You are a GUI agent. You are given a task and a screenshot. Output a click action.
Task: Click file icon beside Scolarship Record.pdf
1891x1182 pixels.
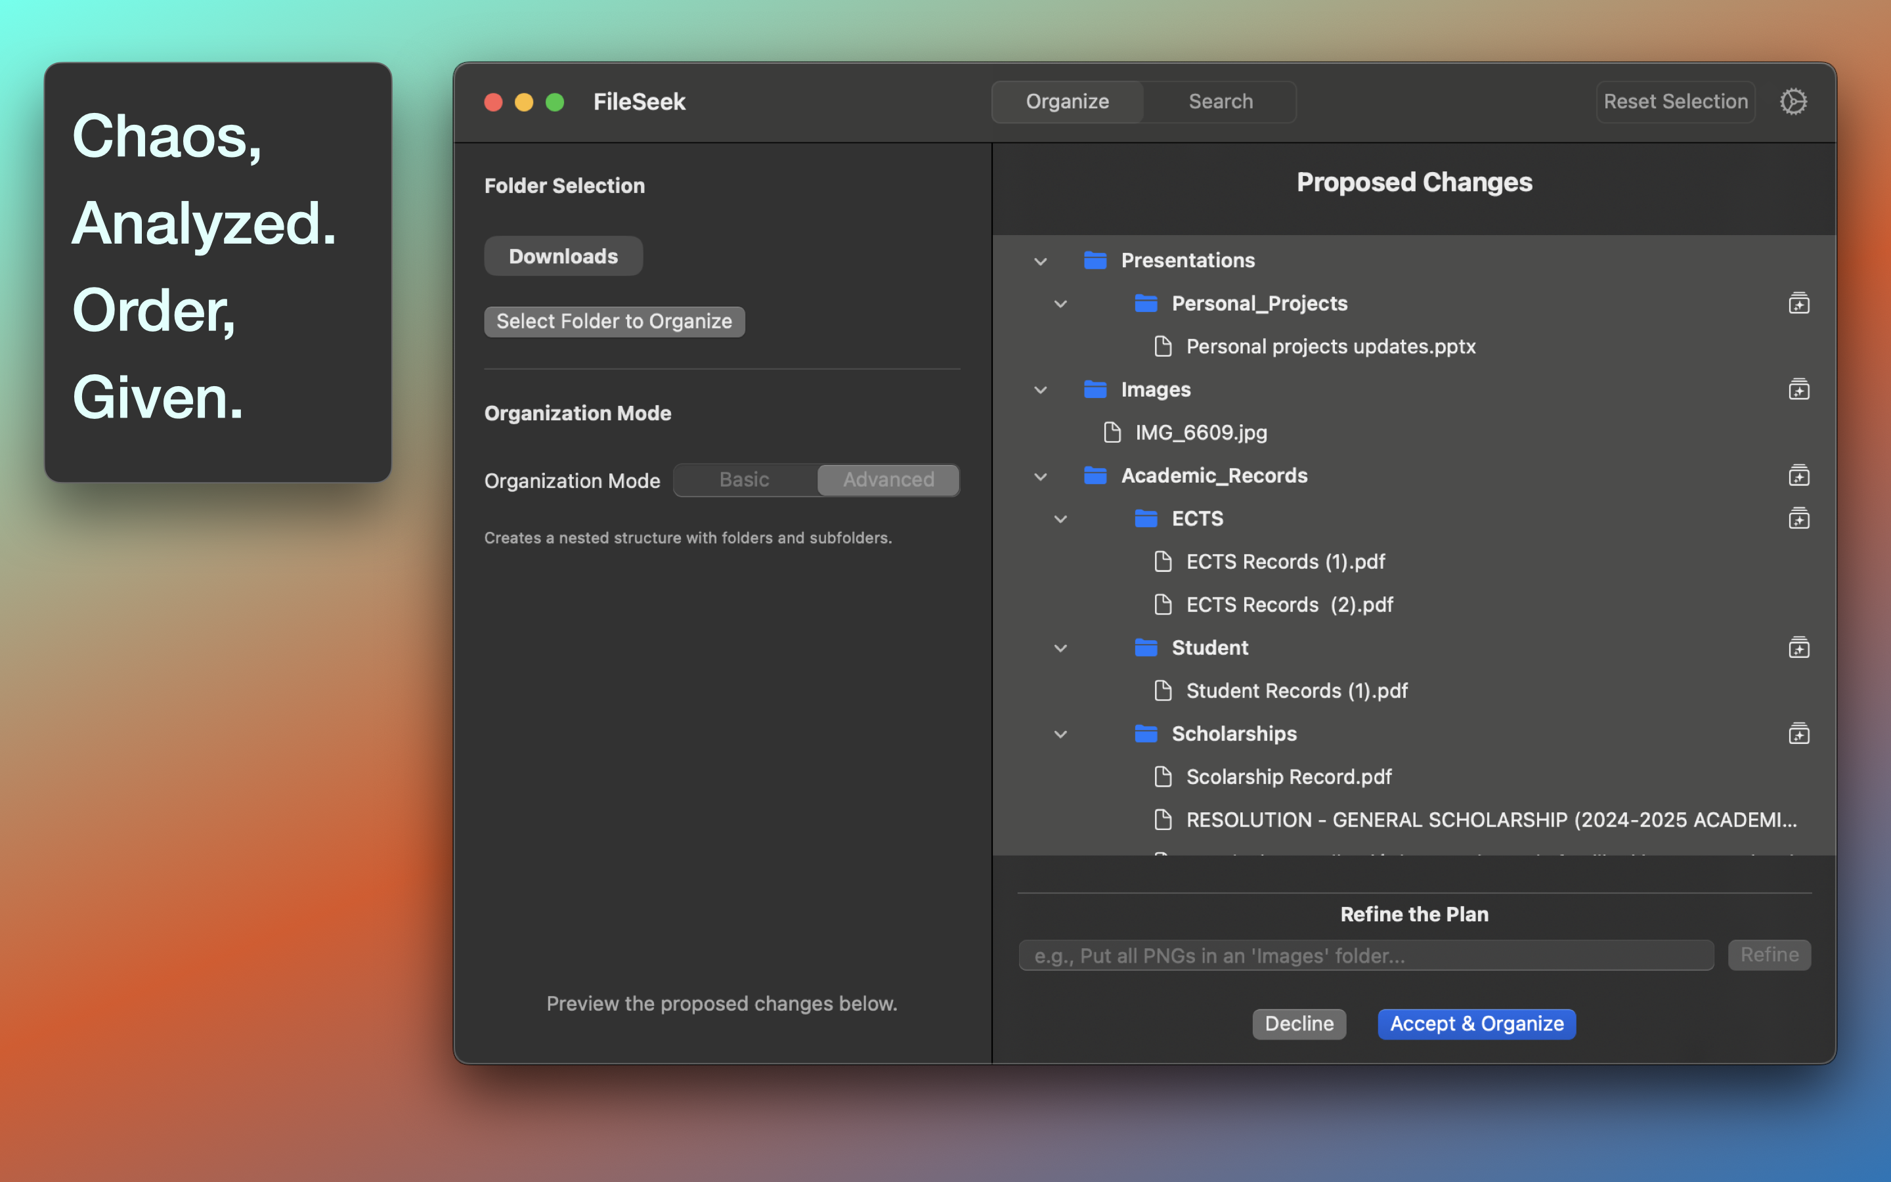tap(1163, 776)
